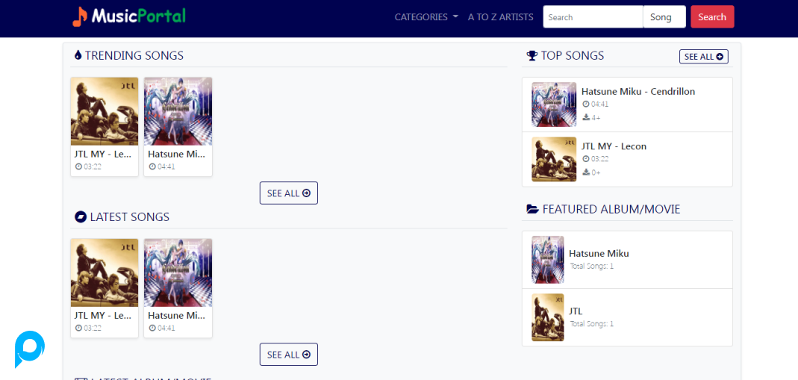Click See All under Latest Songs
Viewport: 798px width, 380px height.
[x=289, y=354]
